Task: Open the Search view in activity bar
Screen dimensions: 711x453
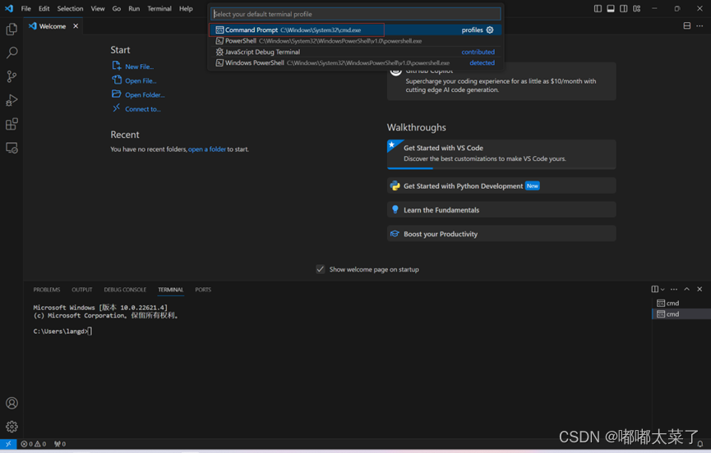Action: click(12, 53)
